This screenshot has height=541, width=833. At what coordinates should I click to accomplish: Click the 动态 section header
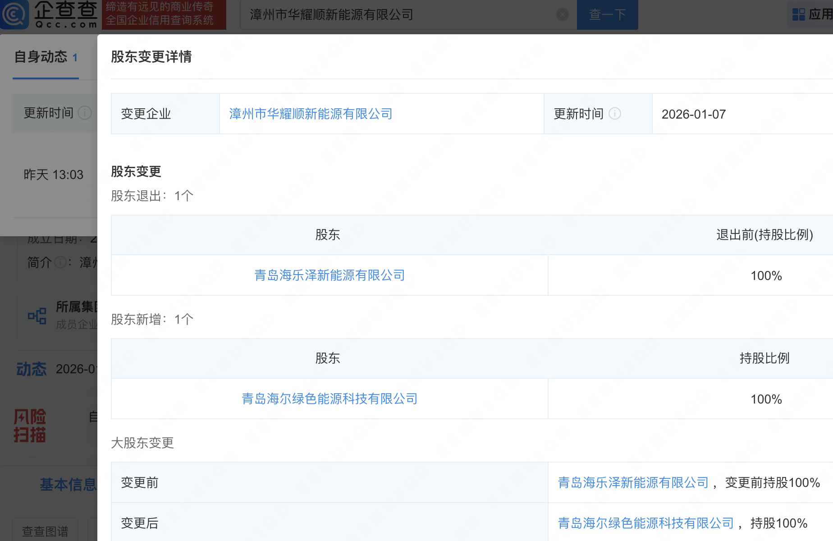31,369
